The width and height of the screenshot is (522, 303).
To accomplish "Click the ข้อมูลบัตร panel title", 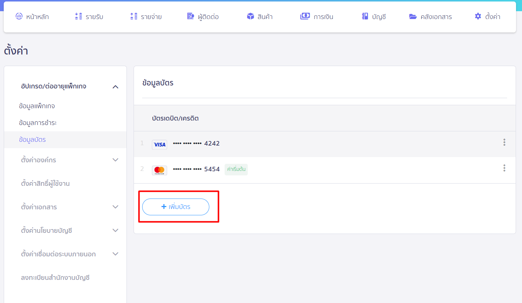I will (x=158, y=83).
